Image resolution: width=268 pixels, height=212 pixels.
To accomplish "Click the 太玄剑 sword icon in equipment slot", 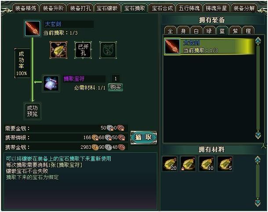I will (x=33, y=29).
